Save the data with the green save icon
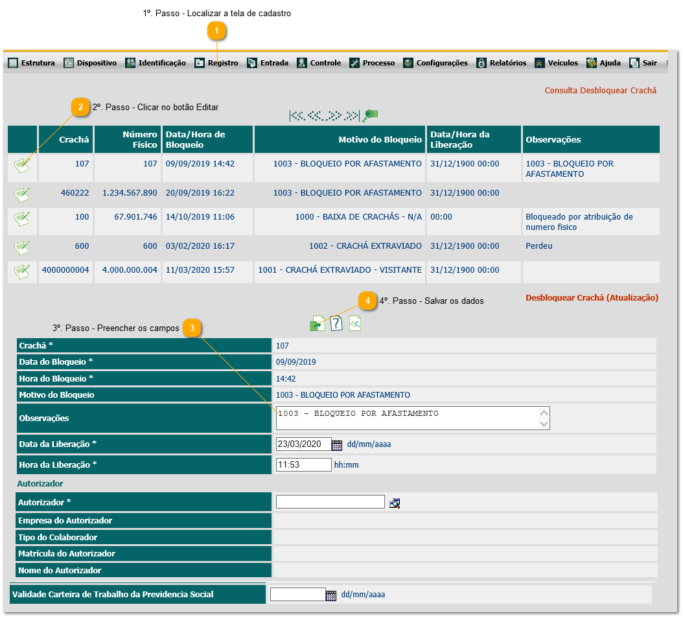 tap(317, 324)
